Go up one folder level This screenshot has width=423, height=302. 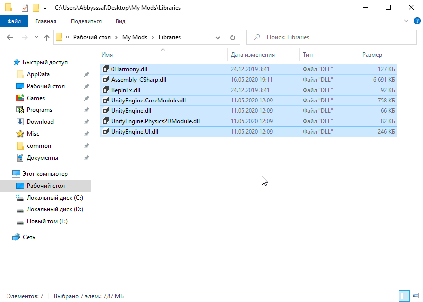click(x=47, y=37)
